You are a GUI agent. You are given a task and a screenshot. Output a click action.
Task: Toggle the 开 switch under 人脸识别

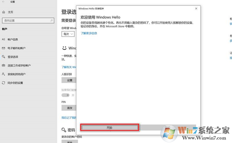click(66, 95)
